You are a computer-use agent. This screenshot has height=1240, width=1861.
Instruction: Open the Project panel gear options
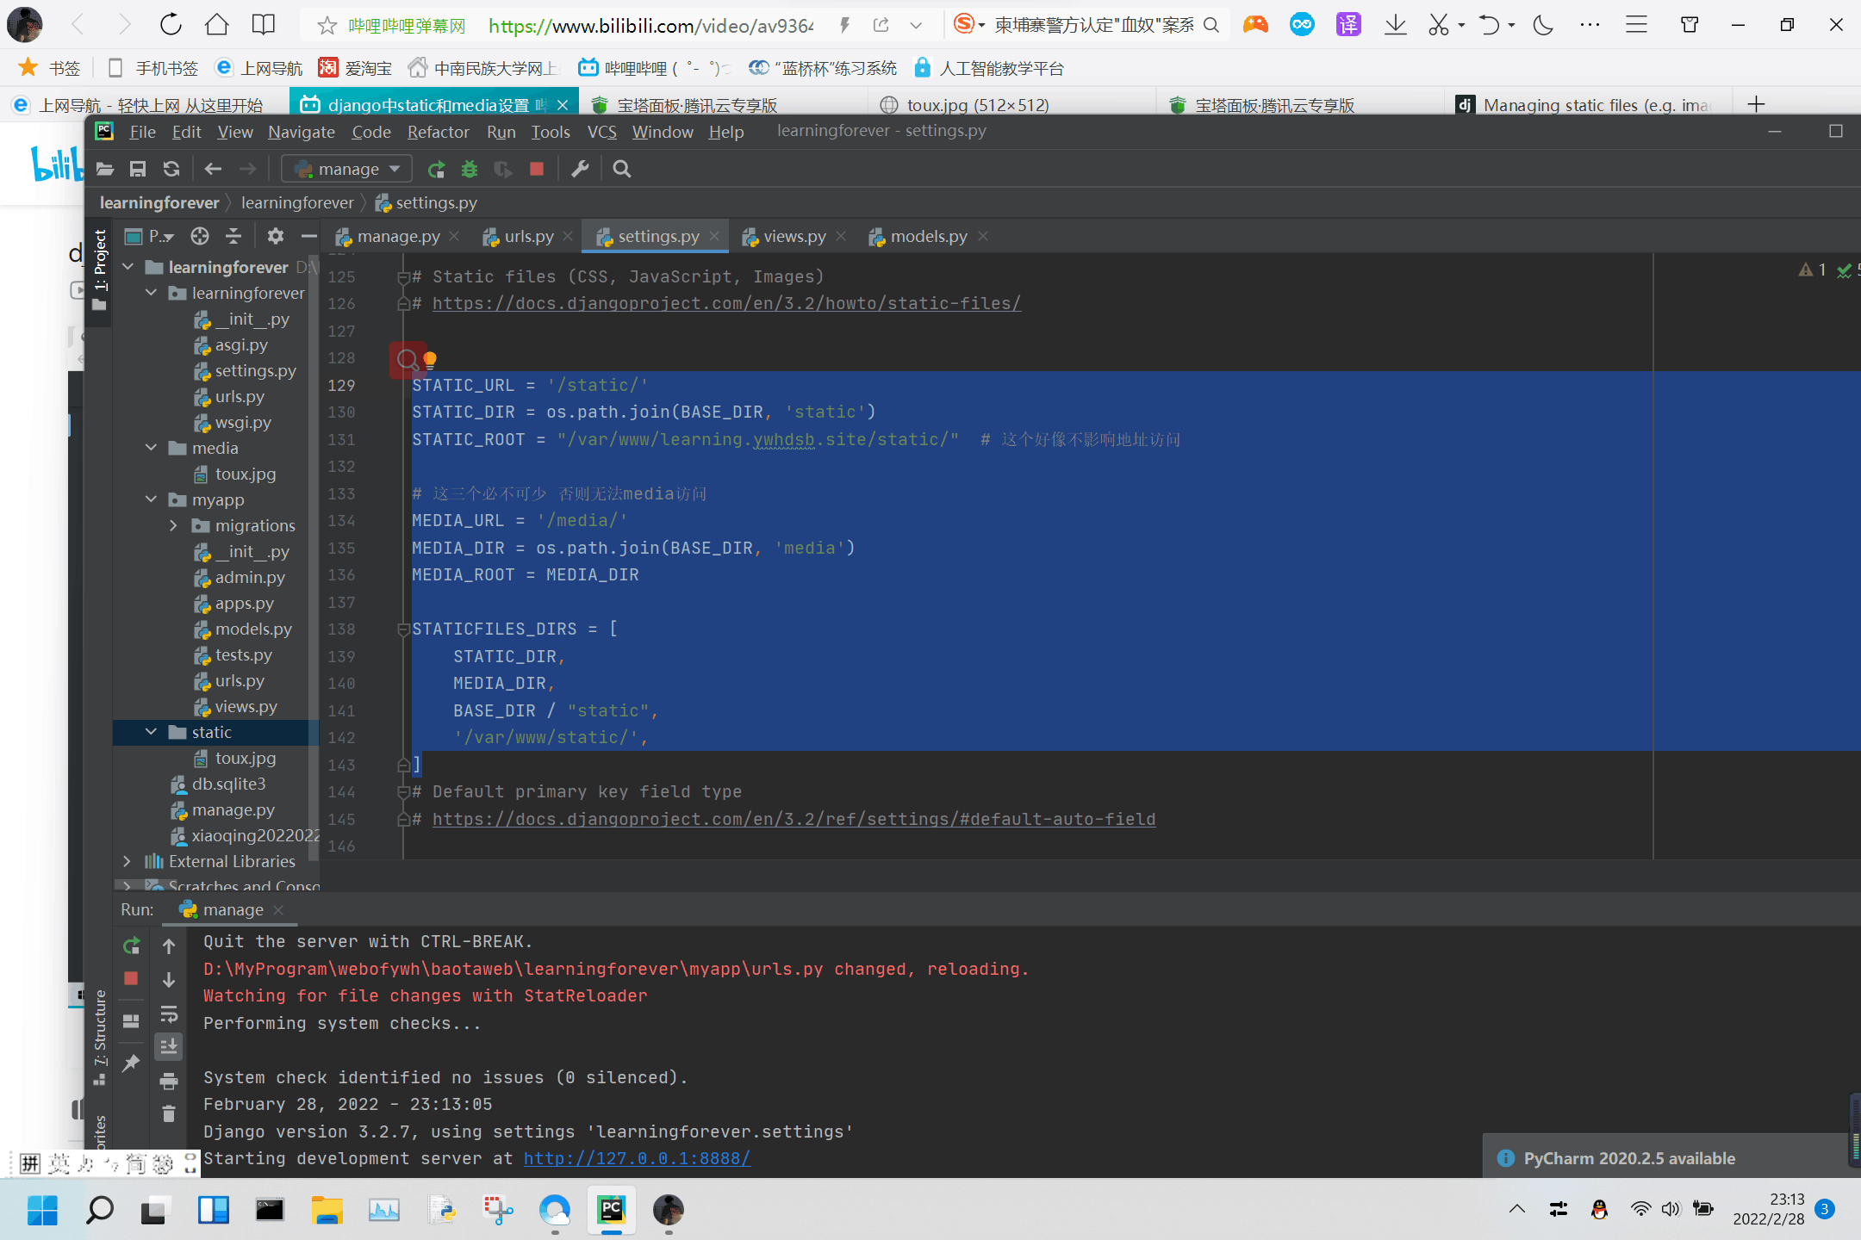point(276,236)
